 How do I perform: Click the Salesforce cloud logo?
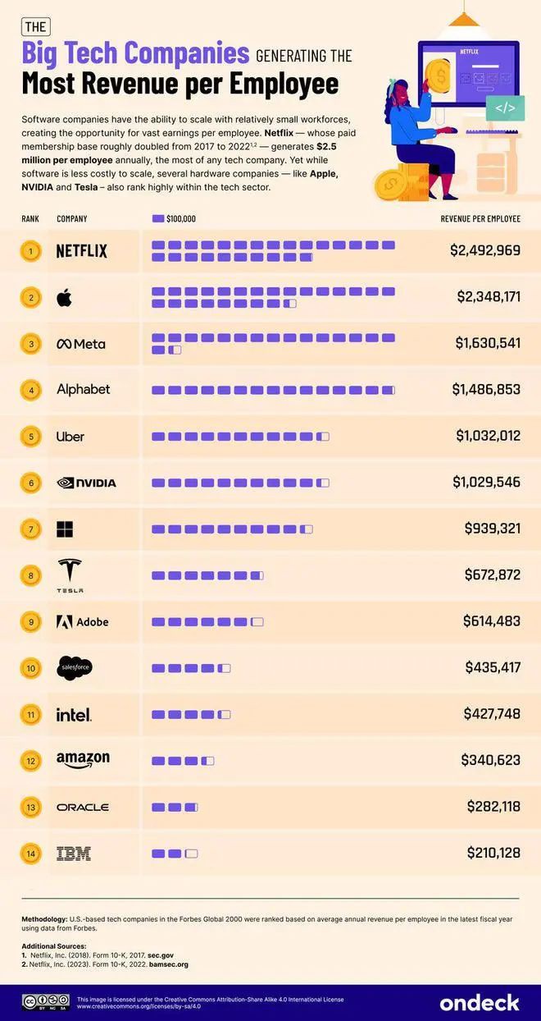click(73, 668)
